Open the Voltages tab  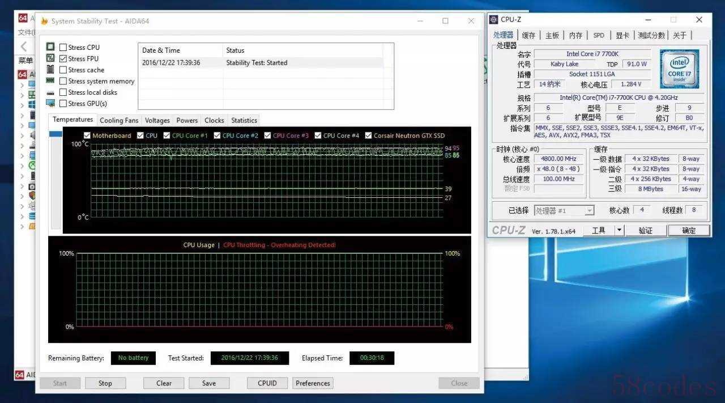(157, 120)
